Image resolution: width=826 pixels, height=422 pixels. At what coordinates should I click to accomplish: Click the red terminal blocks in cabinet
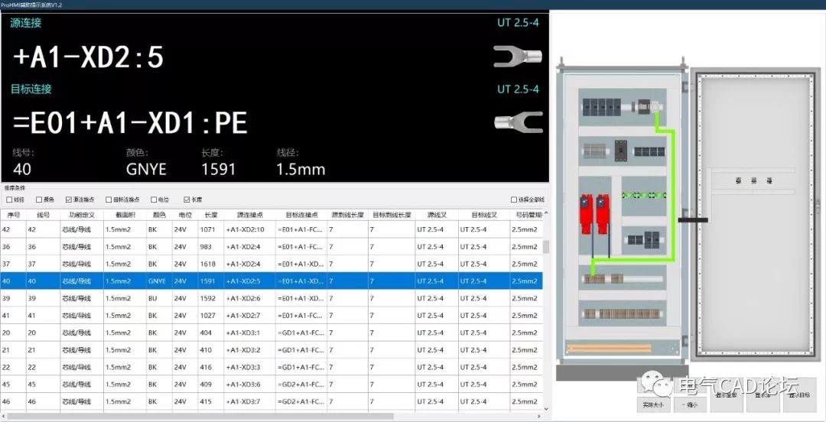(x=594, y=214)
